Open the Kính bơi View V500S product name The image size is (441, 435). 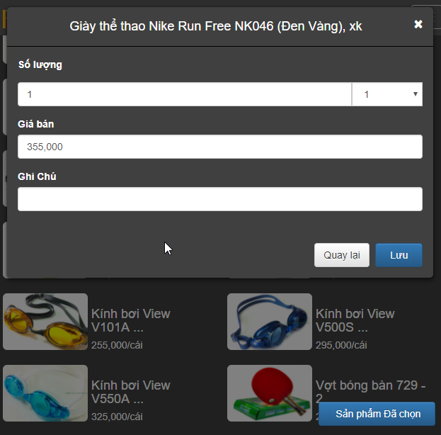[x=355, y=320]
